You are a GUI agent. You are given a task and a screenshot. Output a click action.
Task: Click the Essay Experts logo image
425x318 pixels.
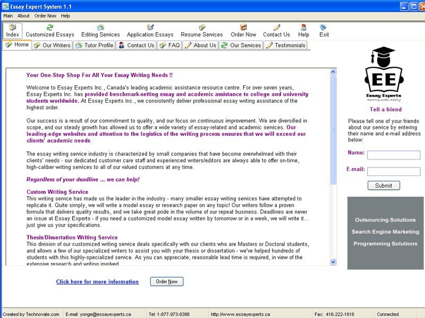(384, 74)
